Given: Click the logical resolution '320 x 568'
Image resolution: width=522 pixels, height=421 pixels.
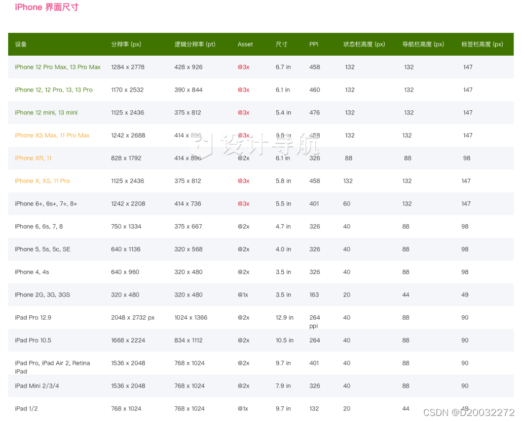Looking at the screenshot, I should [189, 249].
